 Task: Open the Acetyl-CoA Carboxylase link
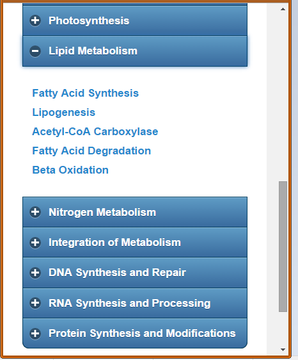click(x=95, y=131)
